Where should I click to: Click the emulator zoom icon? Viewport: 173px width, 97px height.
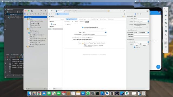tap(166, 35)
